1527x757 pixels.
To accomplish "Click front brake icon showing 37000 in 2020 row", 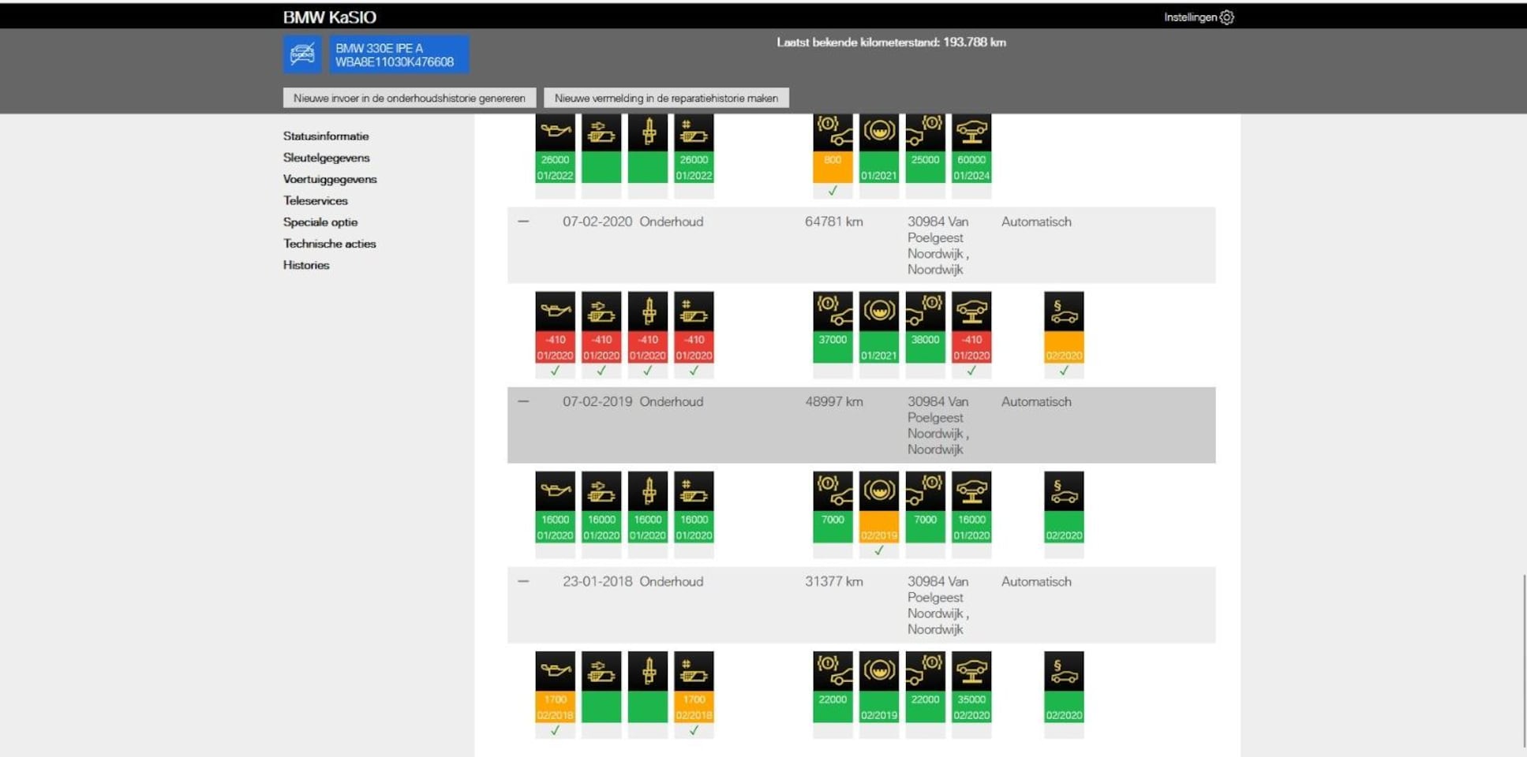I will (x=833, y=311).
